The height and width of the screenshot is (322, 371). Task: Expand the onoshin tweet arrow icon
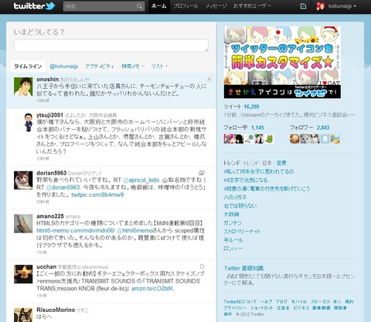(x=209, y=79)
